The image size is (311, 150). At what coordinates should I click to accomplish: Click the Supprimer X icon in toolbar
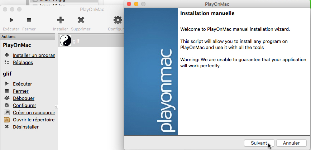[x=81, y=20]
